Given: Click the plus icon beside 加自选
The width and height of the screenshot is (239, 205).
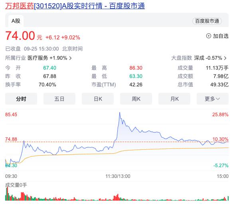Looking at the screenshot, I should tap(208, 36).
